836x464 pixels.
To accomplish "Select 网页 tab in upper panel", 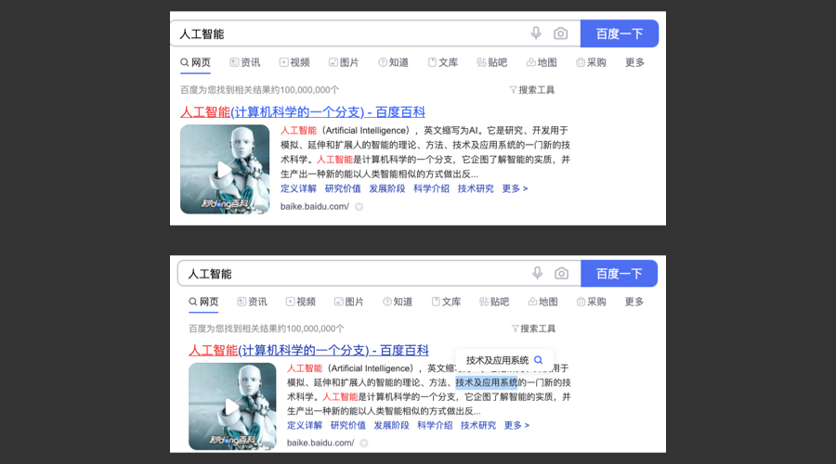I will [x=195, y=62].
